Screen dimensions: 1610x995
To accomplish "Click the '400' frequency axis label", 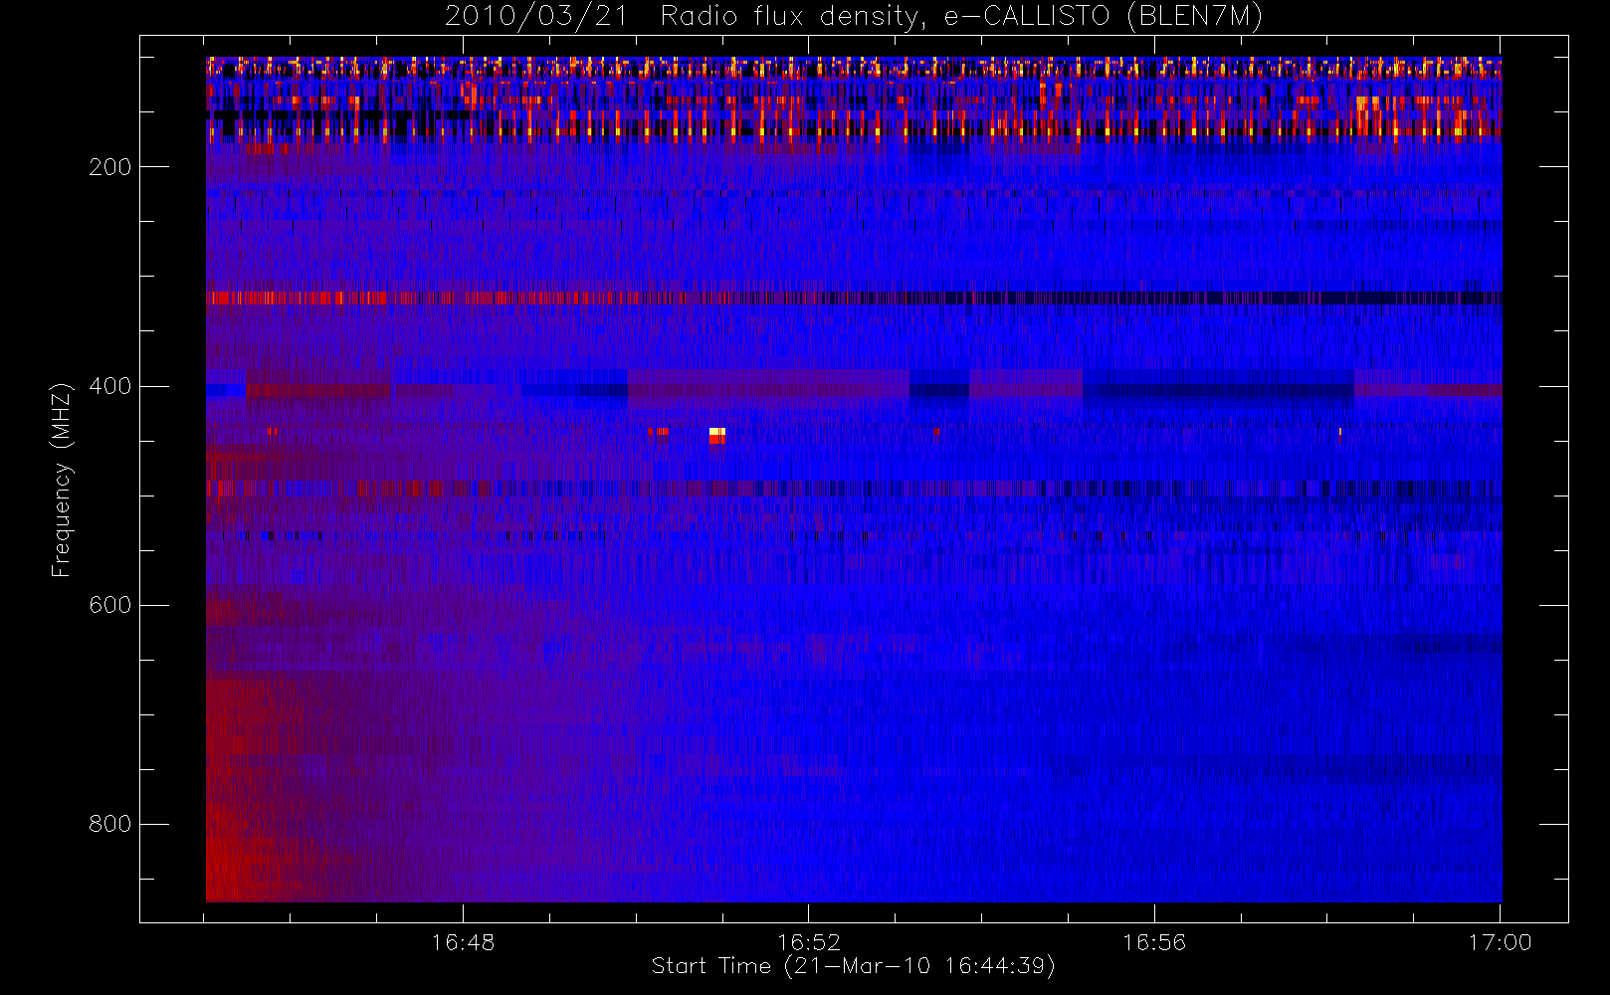I will click(109, 386).
